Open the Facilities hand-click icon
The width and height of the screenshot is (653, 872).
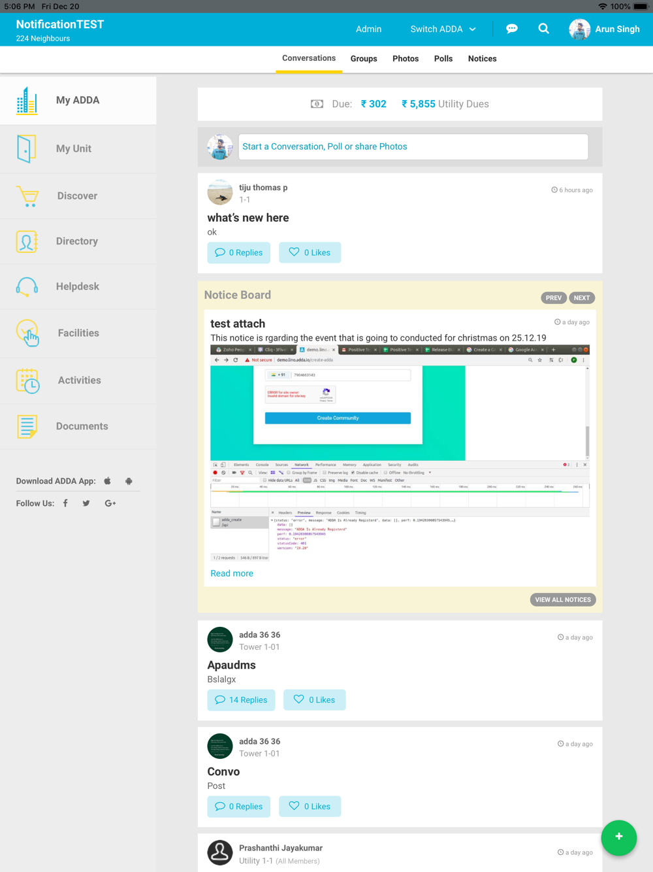27,333
